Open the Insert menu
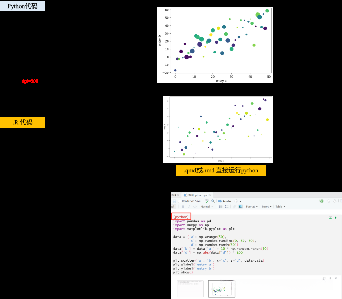Screen dimensions: 342x299 (267, 207)
